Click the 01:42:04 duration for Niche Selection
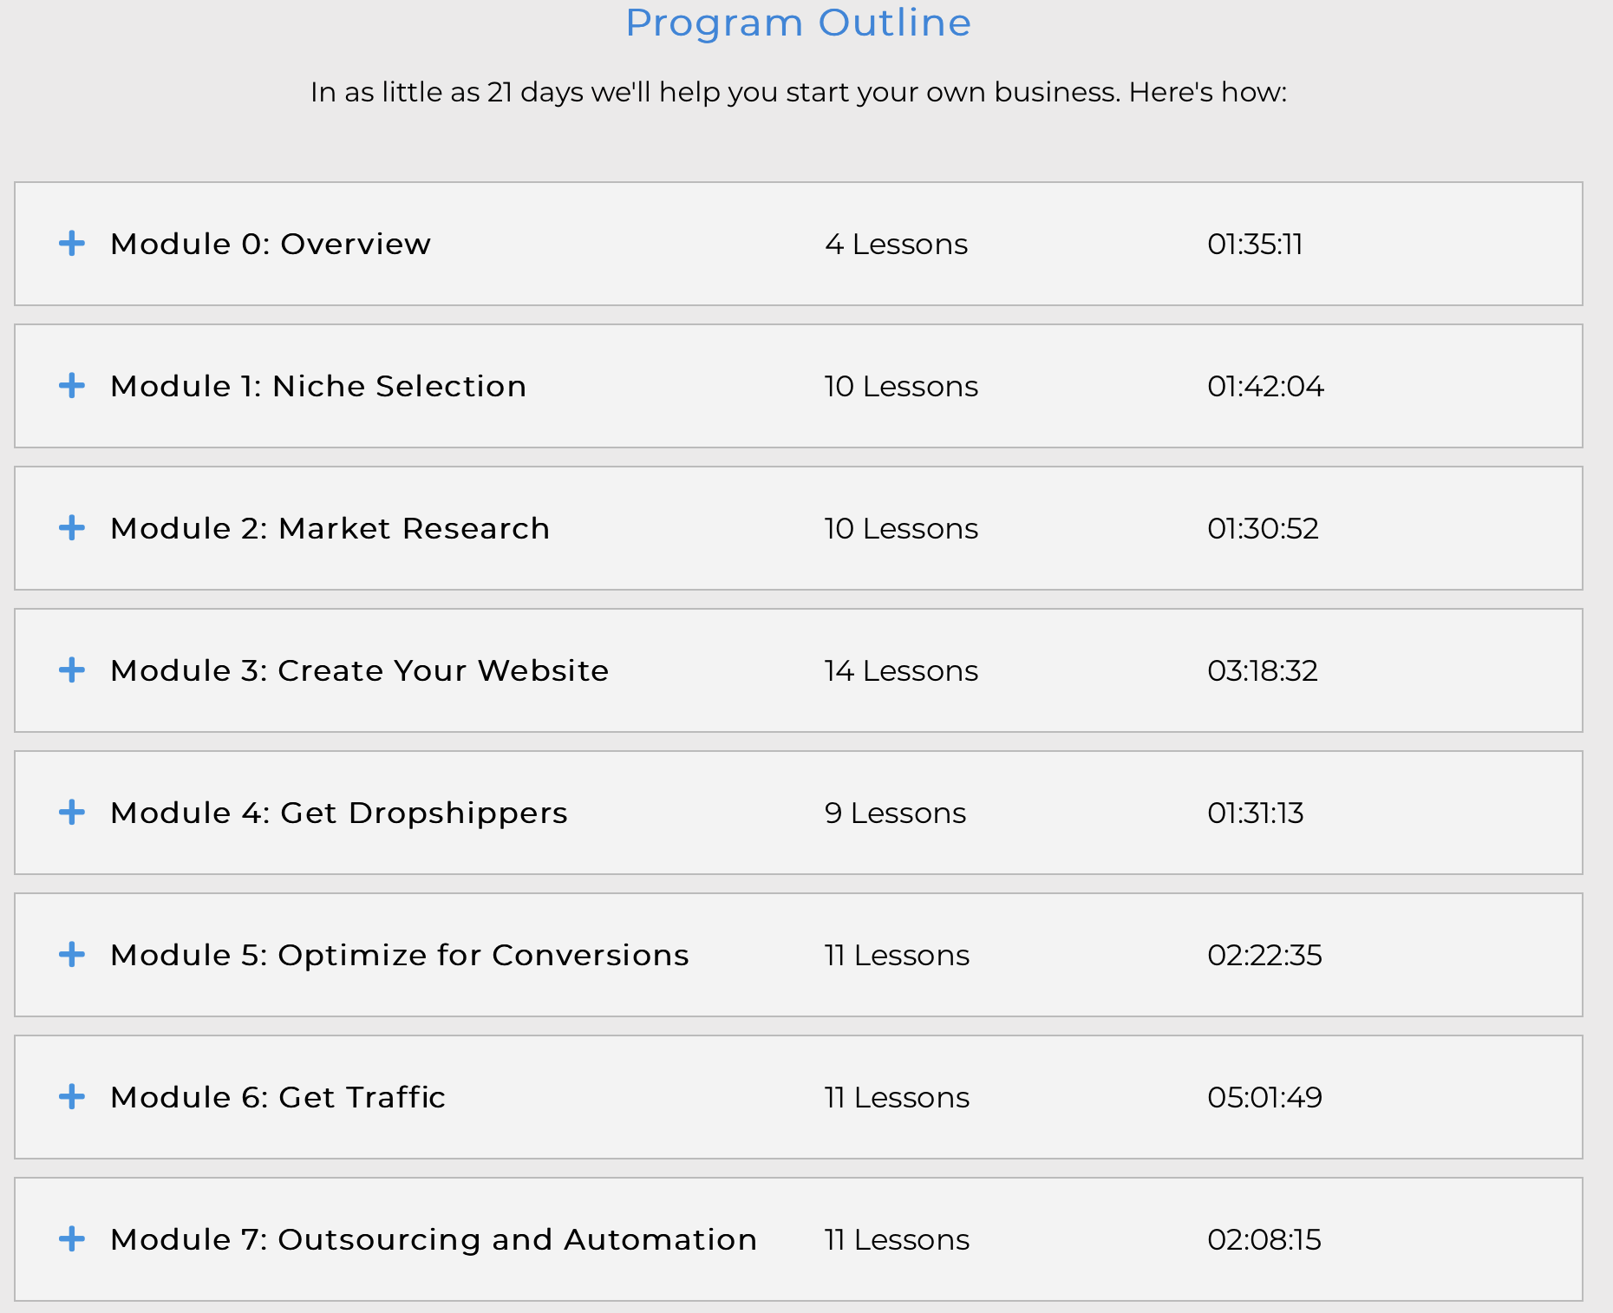The height and width of the screenshot is (1313, 1613). [1266, 386]
